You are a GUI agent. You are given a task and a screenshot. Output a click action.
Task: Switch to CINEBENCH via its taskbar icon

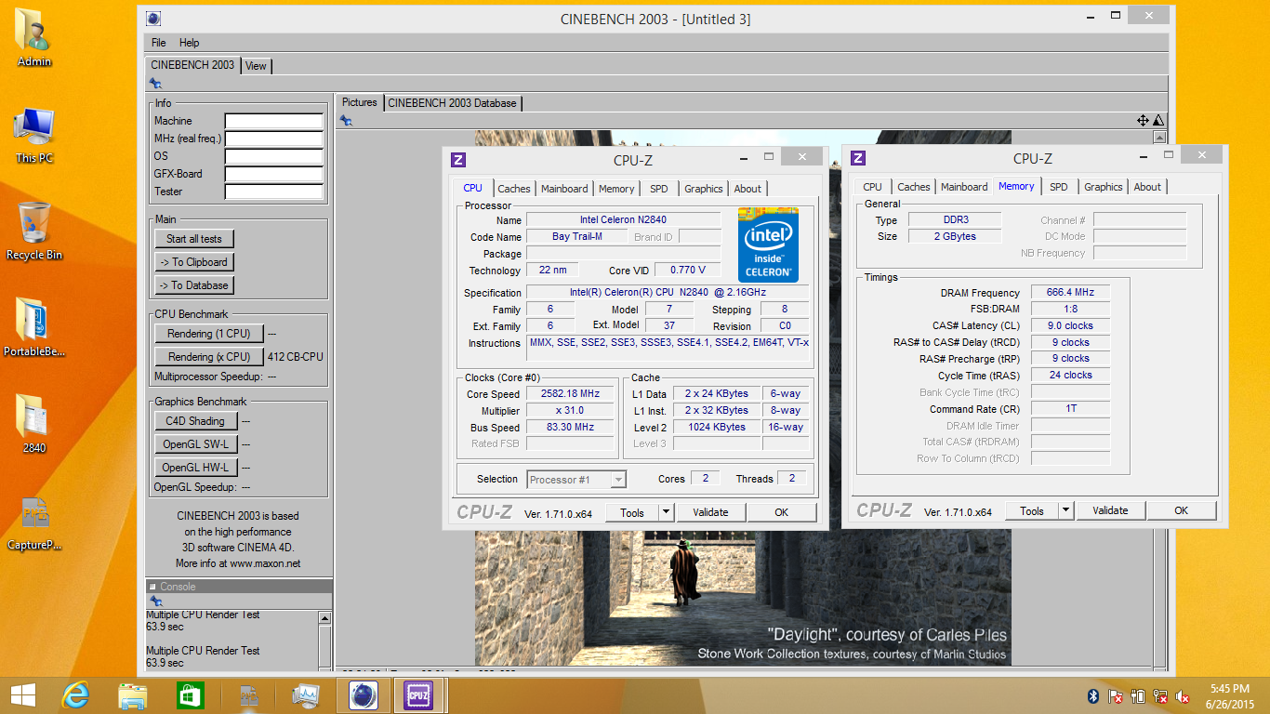coord(363,694)
